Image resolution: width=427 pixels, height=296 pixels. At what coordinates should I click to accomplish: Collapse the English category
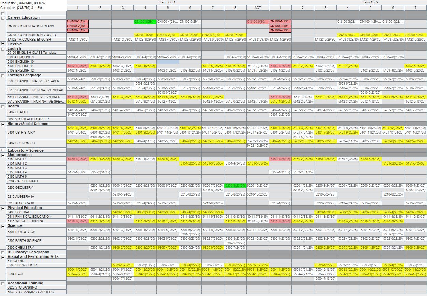coord(3,48)
